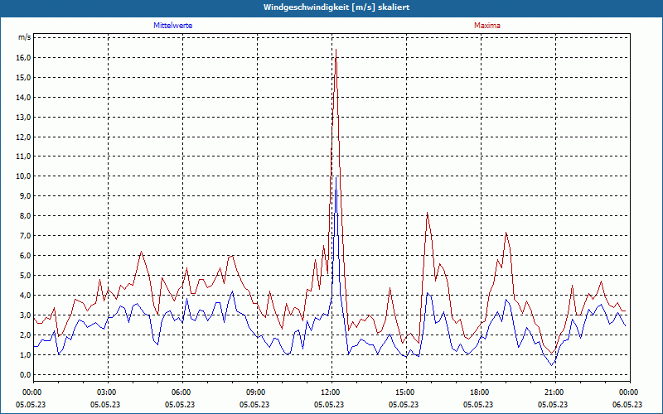
Task: Click the 06:00 time label
Action: pos(182,392)
